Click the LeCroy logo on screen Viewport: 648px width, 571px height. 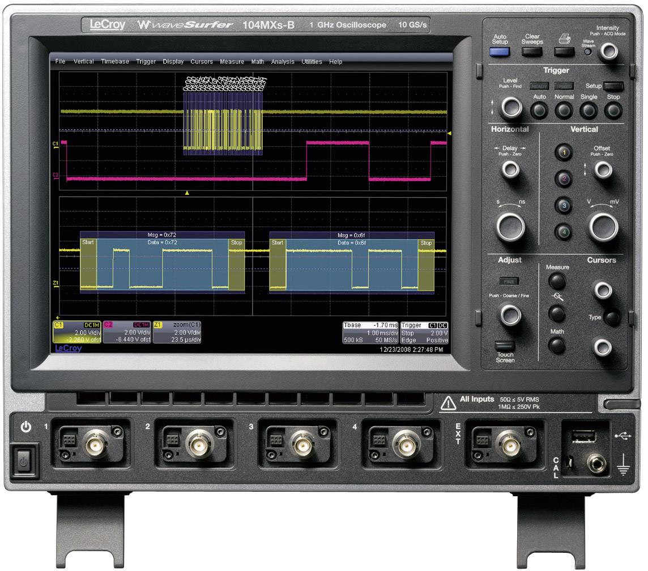(67, 347)
